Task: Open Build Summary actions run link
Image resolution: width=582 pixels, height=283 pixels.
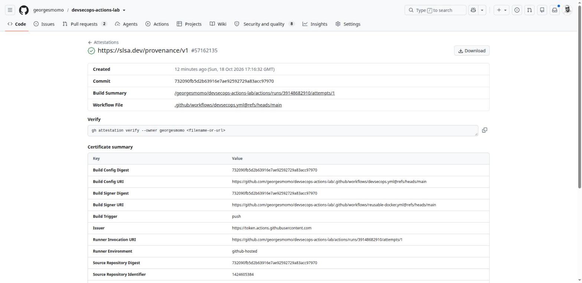Action: click(255, 93)
